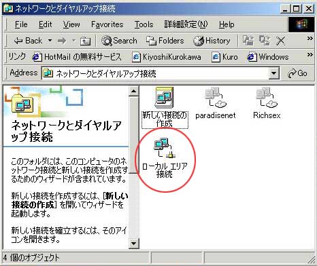Viewport: 317px width, 266px height.
Task: Click the left pane scrollbar down arrow
Action: point(134,244)
